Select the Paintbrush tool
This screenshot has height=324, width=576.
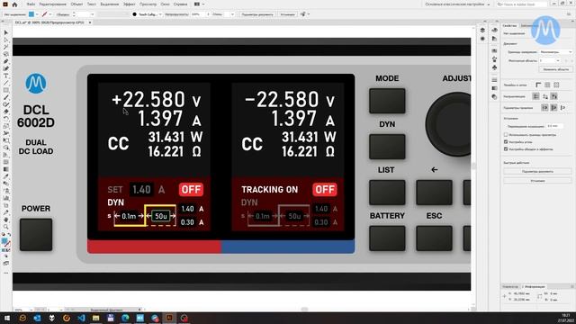pyautogui.click(x=6, y=97)
